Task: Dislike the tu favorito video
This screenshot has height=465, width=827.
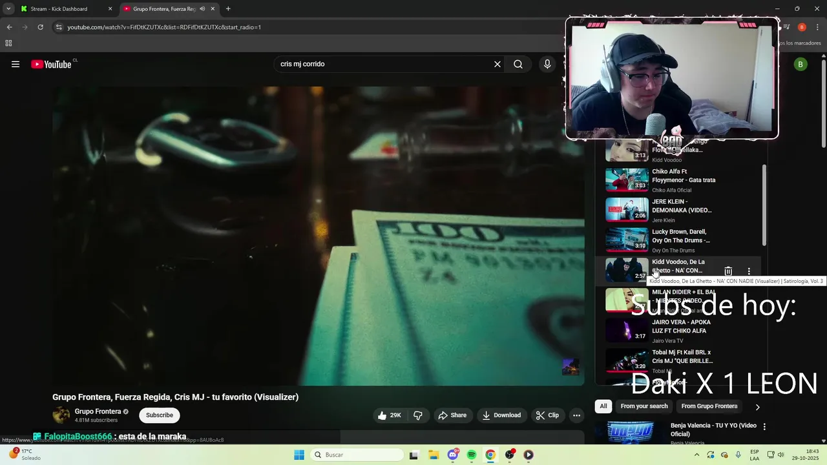Action: (x=418, y=415)
